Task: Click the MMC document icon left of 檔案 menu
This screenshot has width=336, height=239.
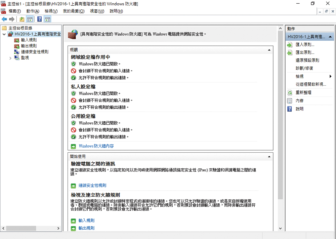Action: click(3, 11)
